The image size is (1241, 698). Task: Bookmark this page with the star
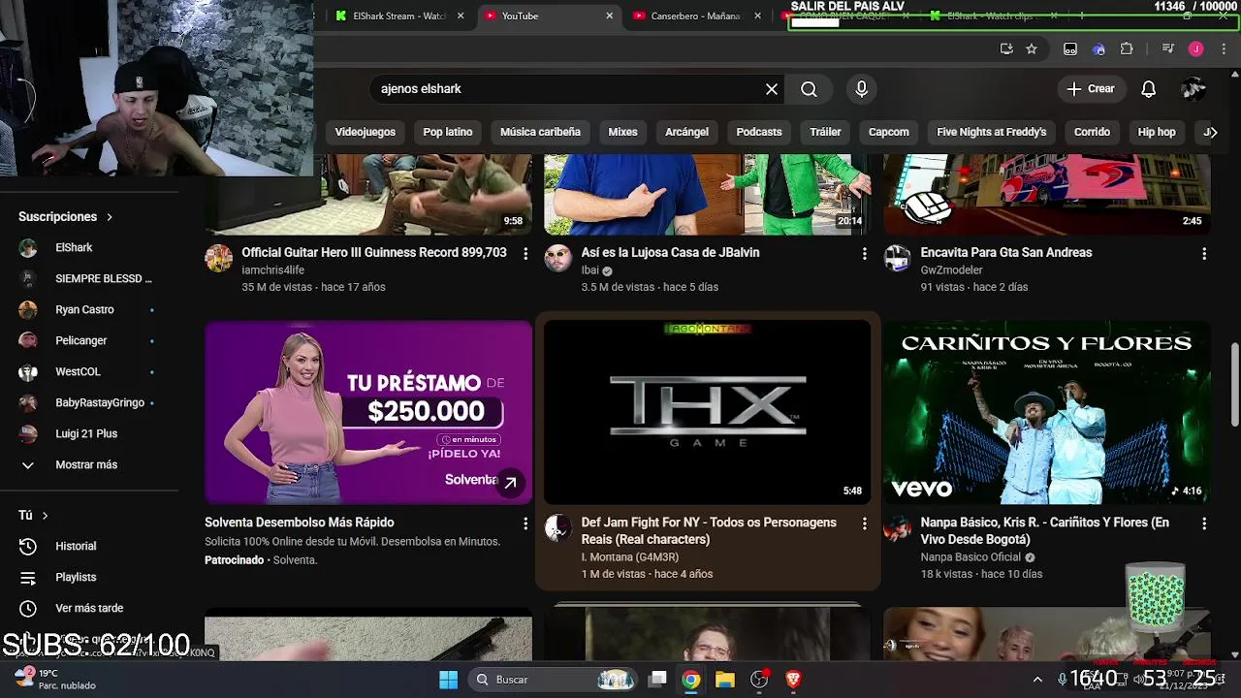pyautogui.click(x=1032, y=48)
